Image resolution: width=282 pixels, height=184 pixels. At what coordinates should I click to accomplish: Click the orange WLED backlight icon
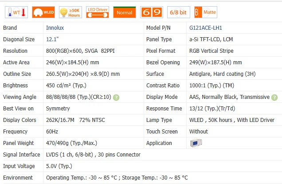tap(43, 12)
